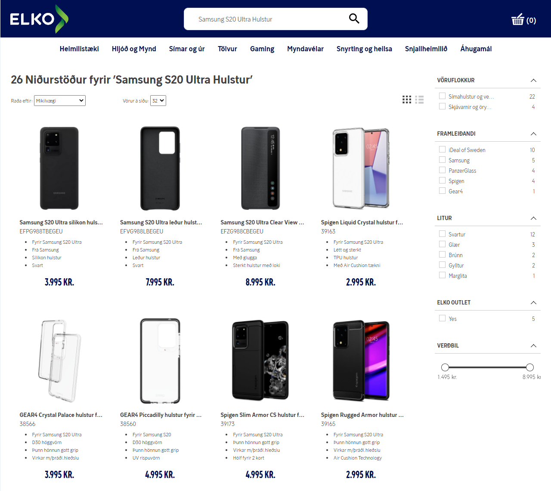
Task: Open Samsung S20 Ultra Clear View product link
Action: point(262,223)
